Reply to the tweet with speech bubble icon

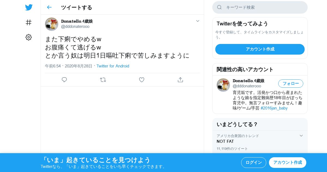[64, 80]
